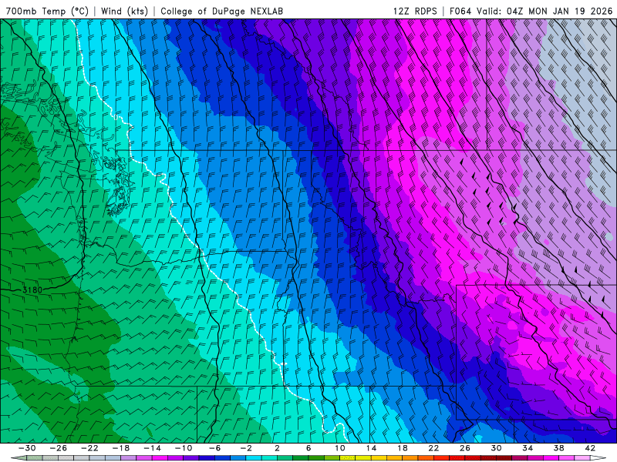This screenshot has width=617, height=462.
Task: Click the "18" color scale label
Action: tap(402, 448)
